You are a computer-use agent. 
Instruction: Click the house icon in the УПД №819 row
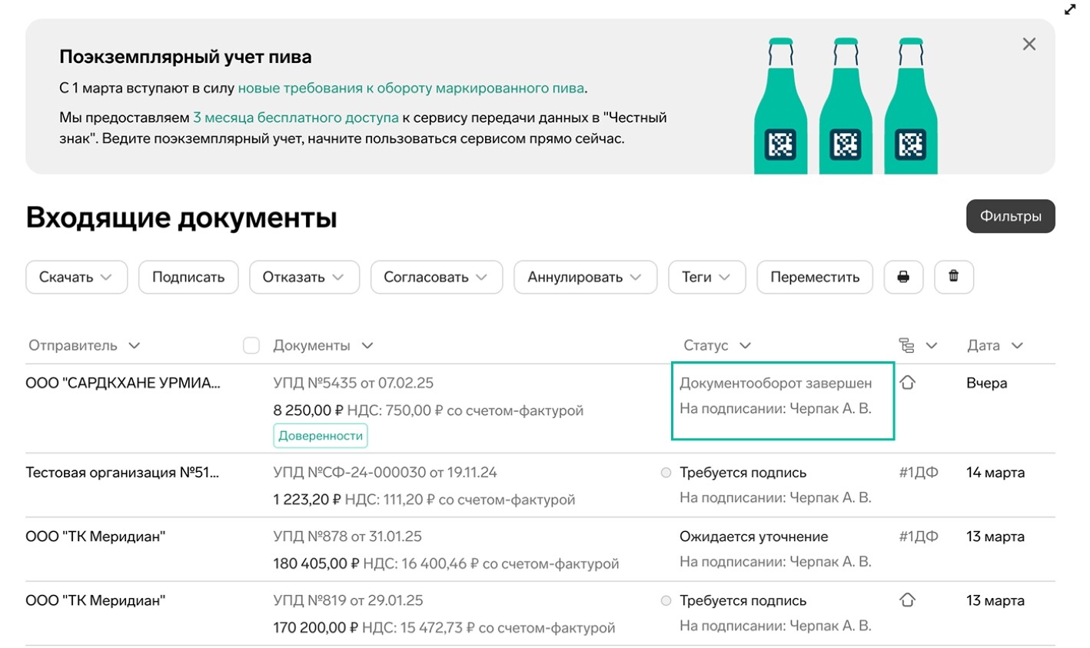[908, 600]
